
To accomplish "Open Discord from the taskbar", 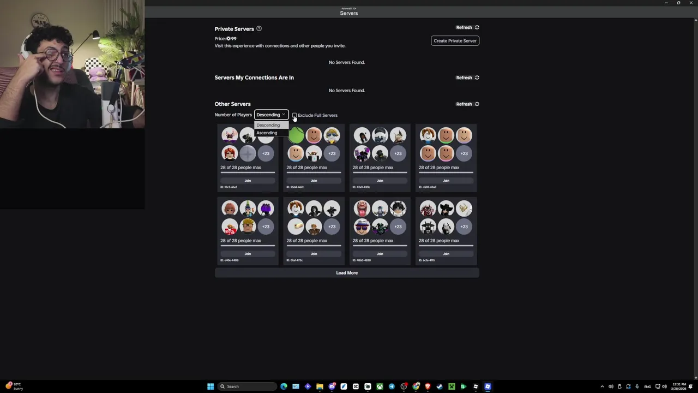I will 332,386.
